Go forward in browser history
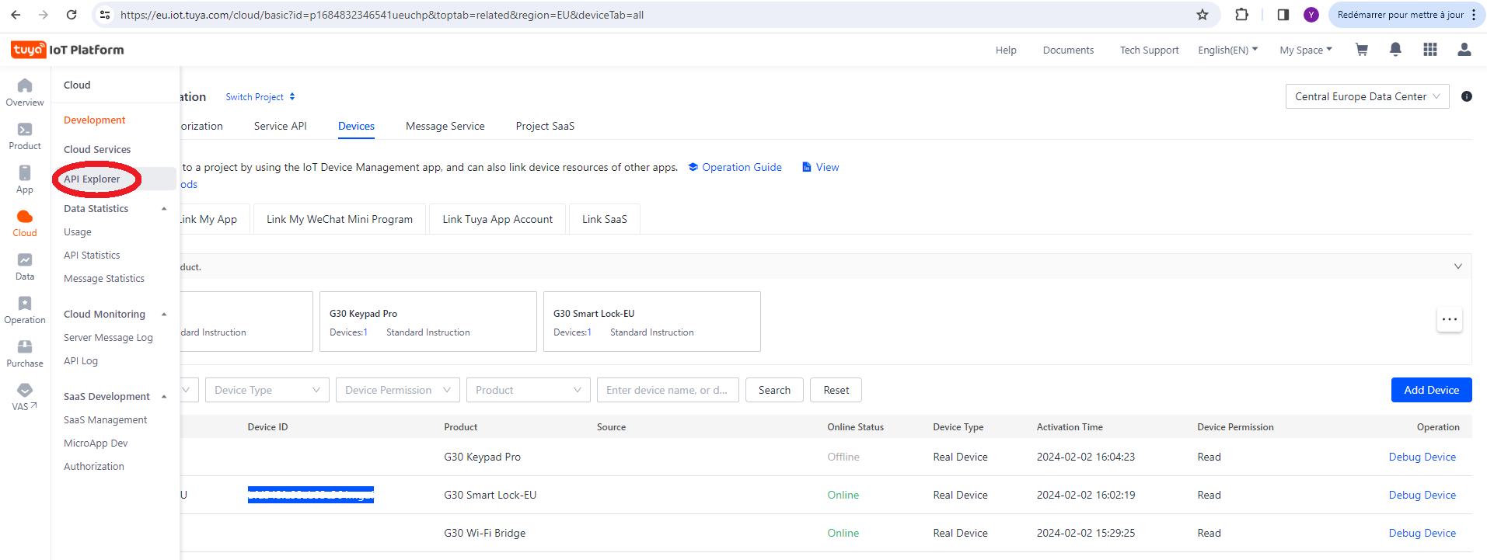This screenshot has height=560, width=1487. 44,15
